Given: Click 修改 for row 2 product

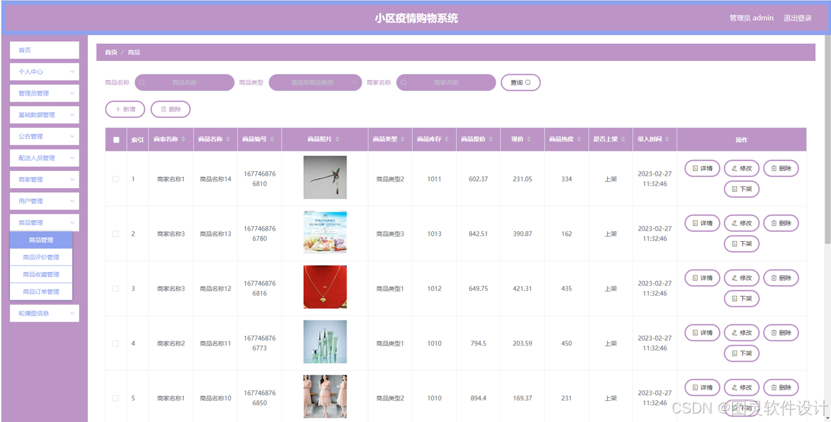Looking at the screenshot, I should (742, 223).
